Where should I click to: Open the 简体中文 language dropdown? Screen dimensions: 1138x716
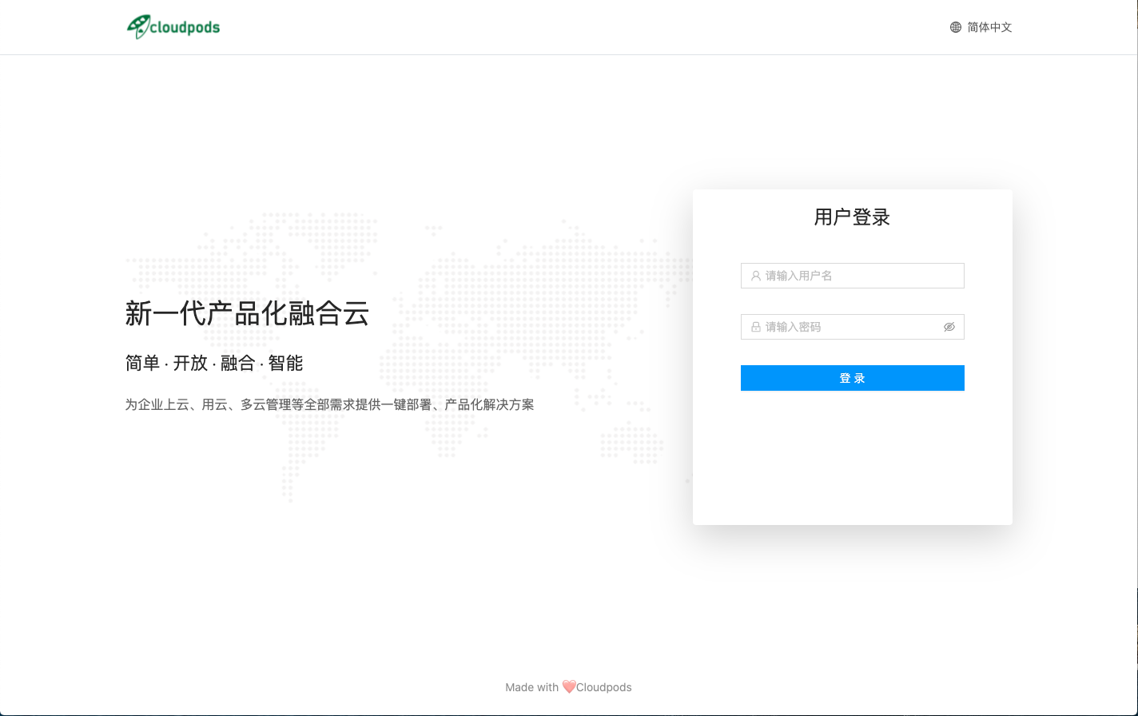click(x=989, y=27)
